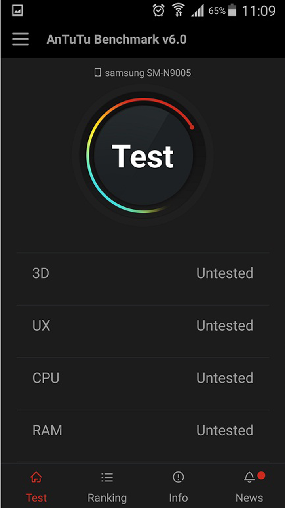
Task: Tap the home icon in bottom bar
Action: pyautogui.click(x=36, y=477)
